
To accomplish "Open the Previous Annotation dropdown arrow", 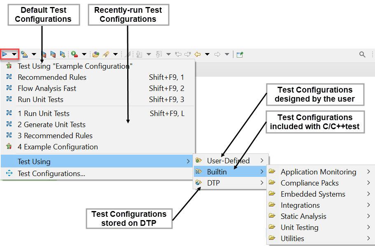I will 169,55.
